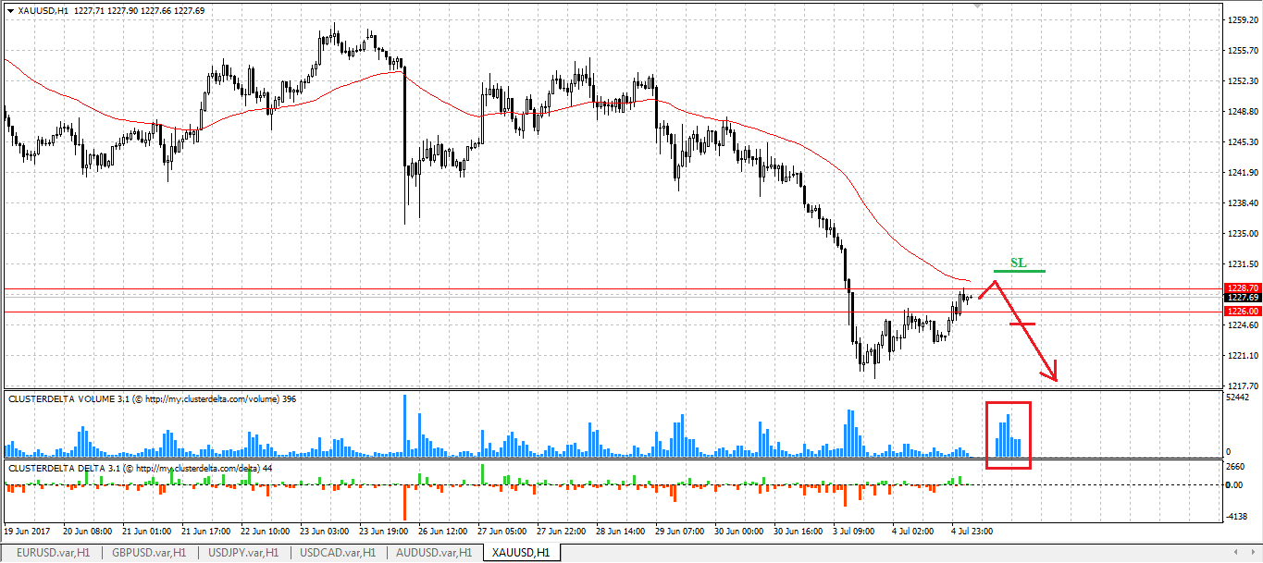
Task: Click the 1224.60 value on price scale
Action: click(x=1243, y=325)
